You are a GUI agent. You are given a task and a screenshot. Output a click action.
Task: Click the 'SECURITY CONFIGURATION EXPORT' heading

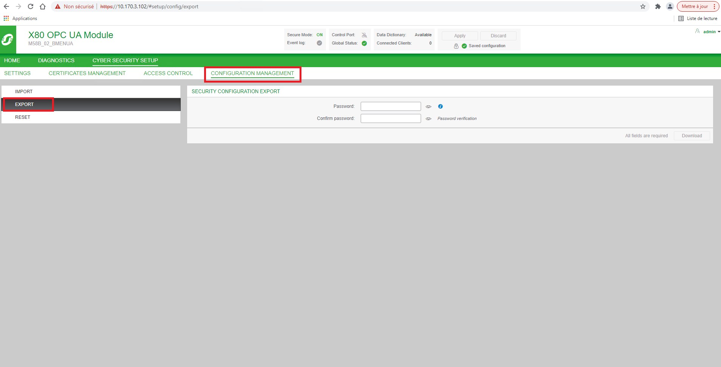(236, 91)
